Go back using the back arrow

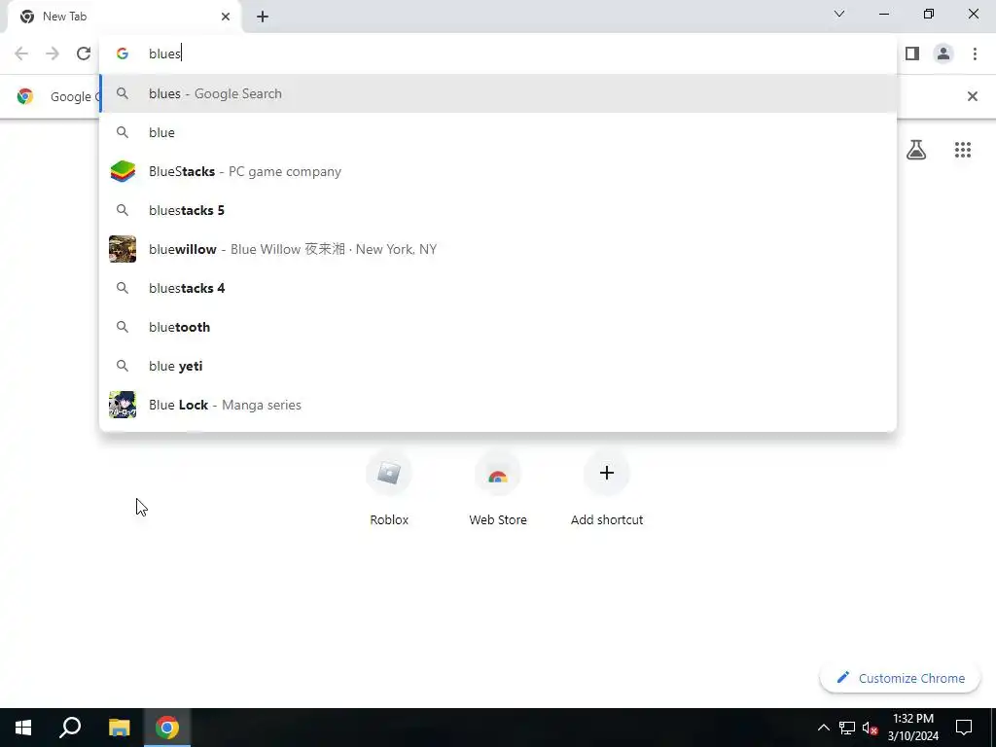pyautogui.click(x=21, y=53)
